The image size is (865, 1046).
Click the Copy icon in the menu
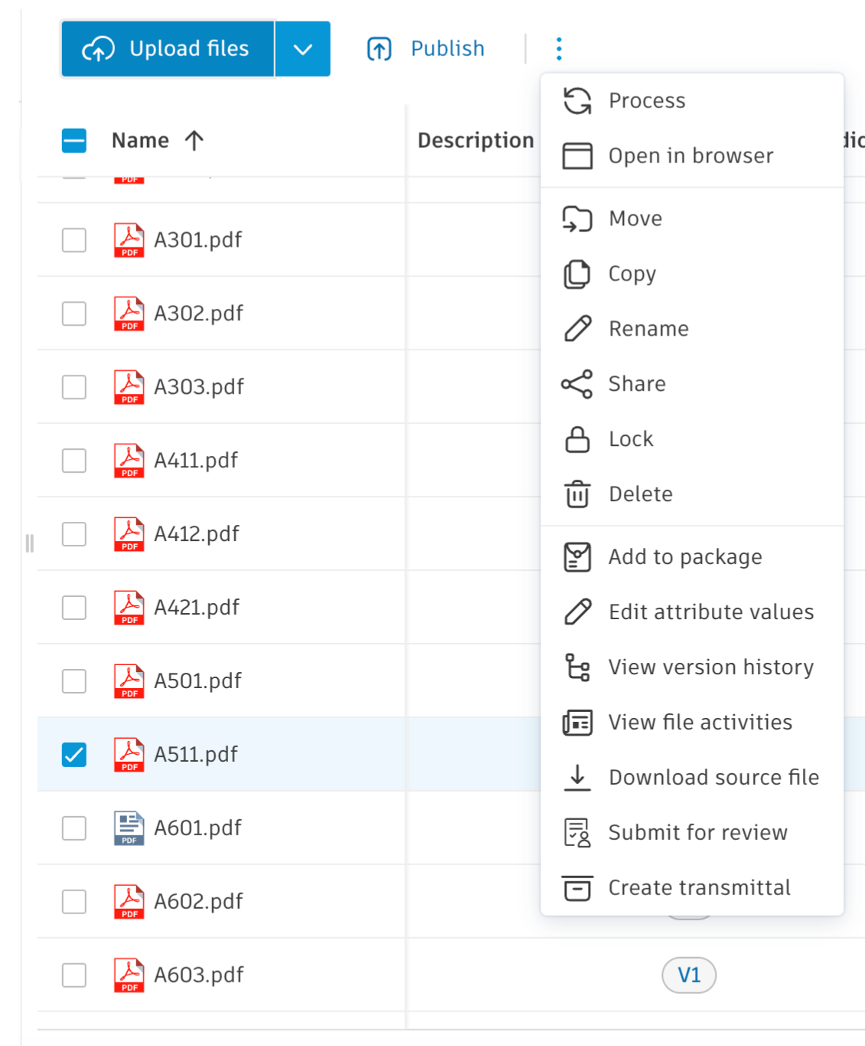pos(576,274)
